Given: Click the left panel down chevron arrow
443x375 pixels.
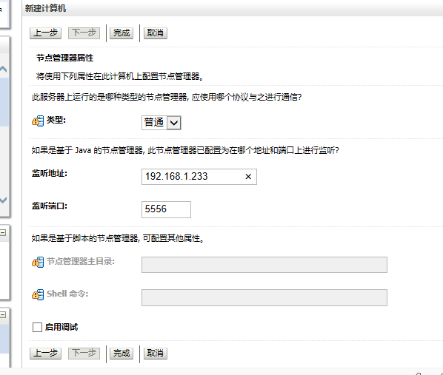Looking at the screenshot, I should tap(4, 200).
